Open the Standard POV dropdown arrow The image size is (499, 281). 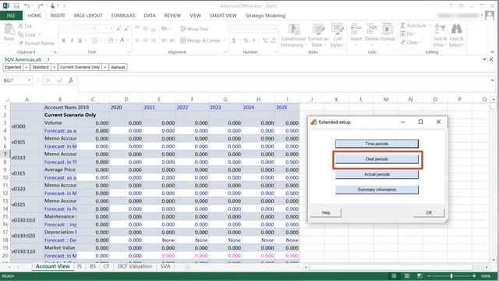tap(54, 67)
